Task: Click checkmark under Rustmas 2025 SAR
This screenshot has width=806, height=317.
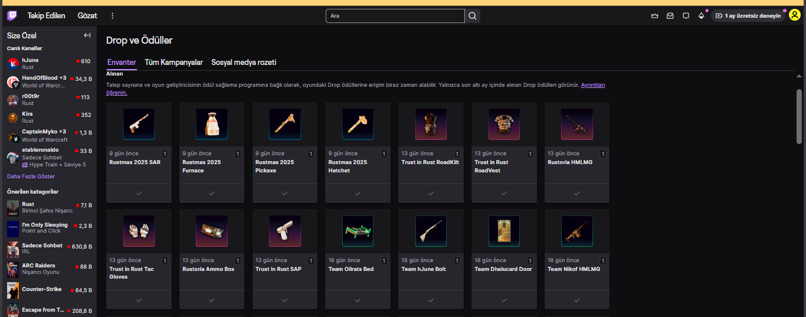Action: point(139,193)
